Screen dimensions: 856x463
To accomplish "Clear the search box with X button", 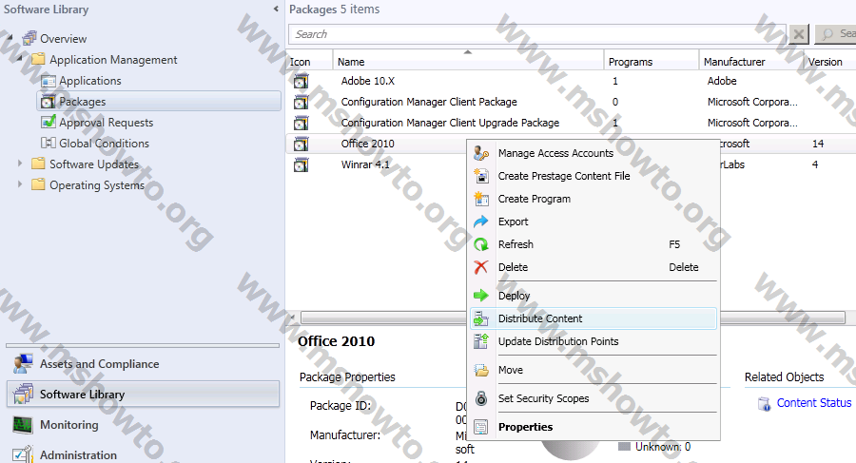I will [x=799, y=34].
